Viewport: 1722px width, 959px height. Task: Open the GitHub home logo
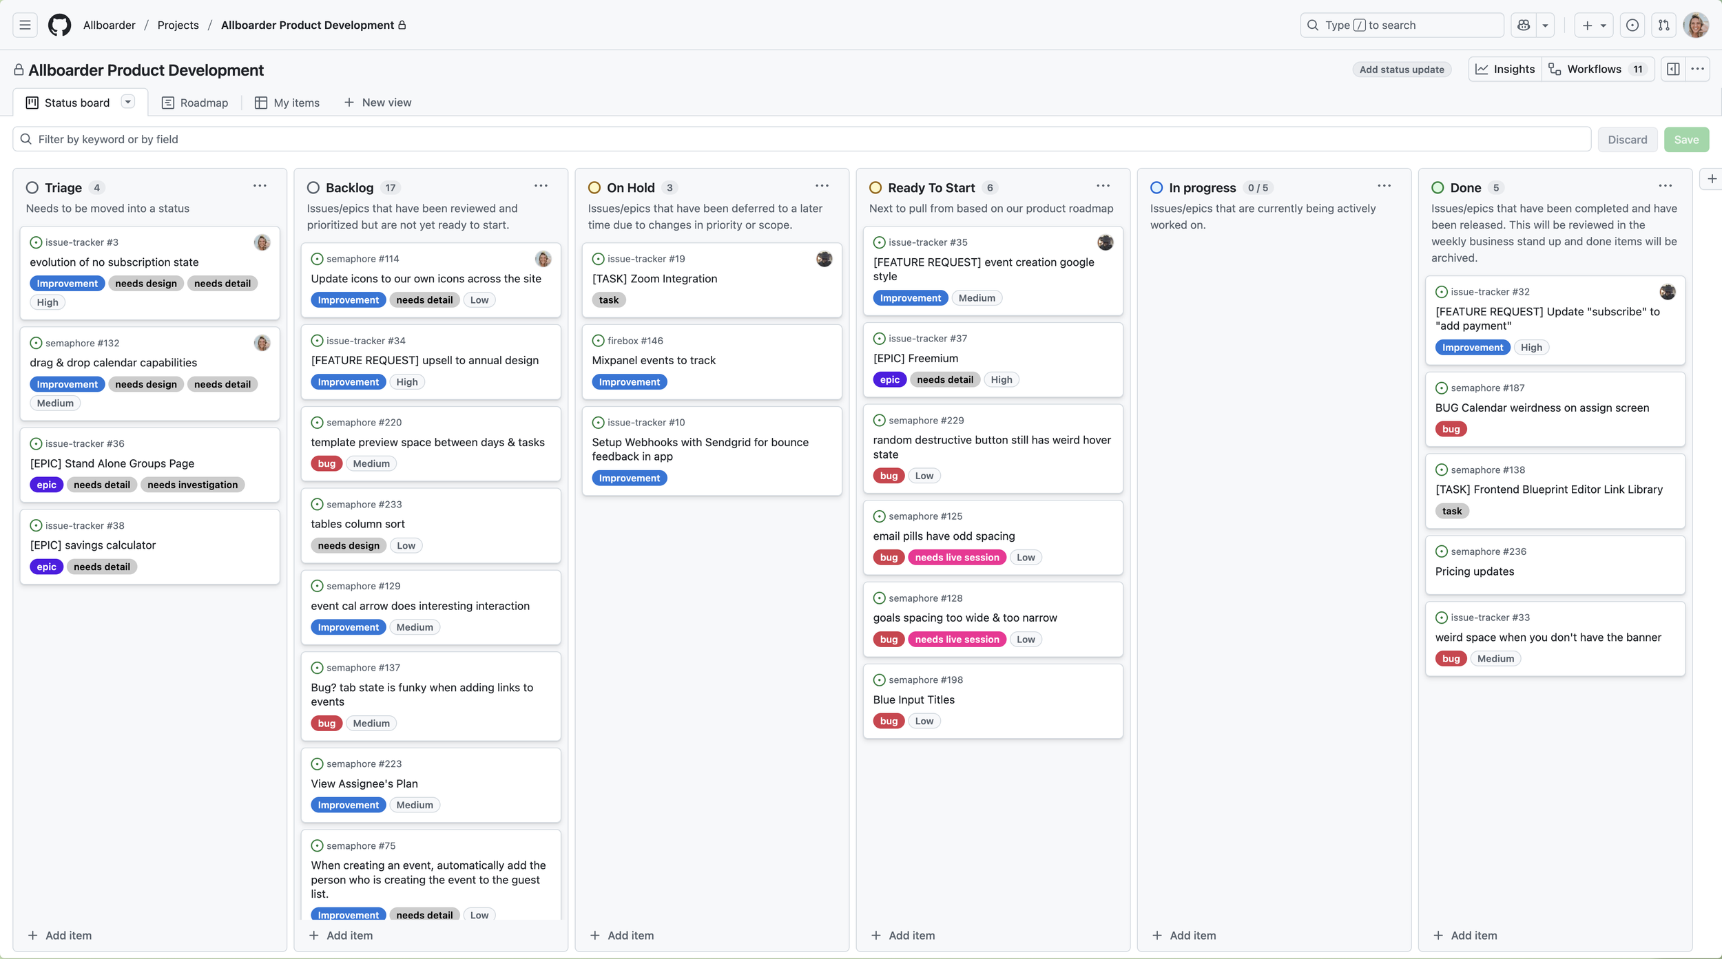59,25
